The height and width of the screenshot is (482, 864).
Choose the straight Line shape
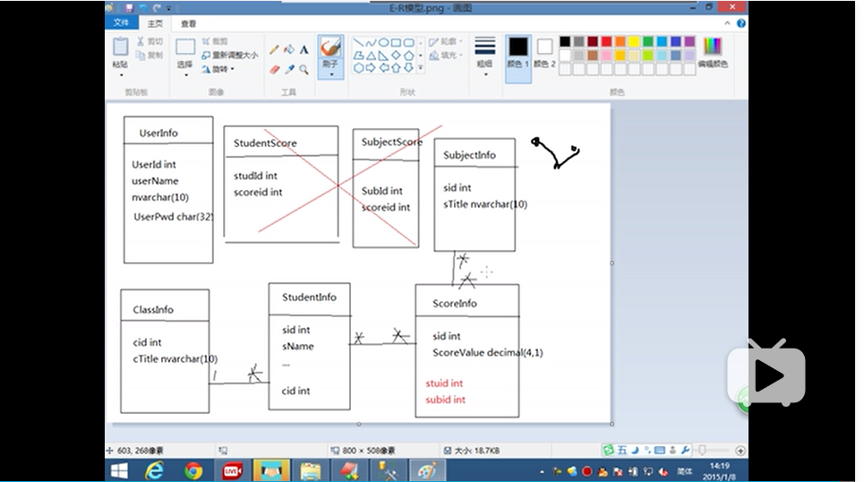coord(358,42)
